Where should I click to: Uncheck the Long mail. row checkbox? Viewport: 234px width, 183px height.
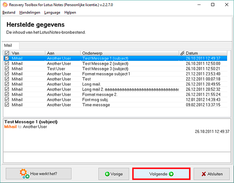pos(7,84)
